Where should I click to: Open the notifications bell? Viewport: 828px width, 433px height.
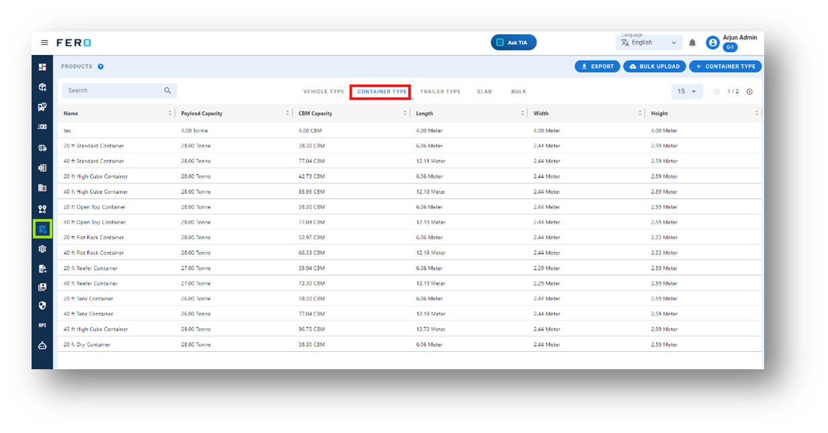coord(692,43)
